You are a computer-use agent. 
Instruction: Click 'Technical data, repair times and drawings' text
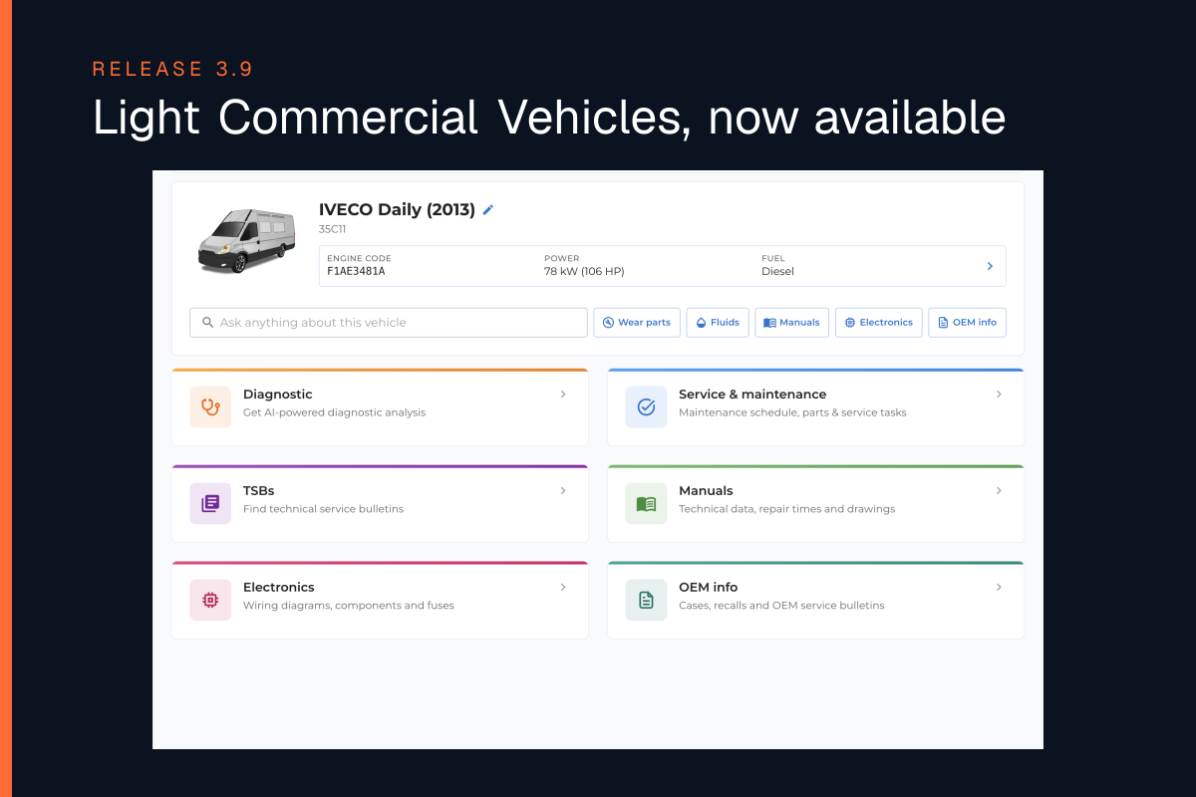pos(787,509)
